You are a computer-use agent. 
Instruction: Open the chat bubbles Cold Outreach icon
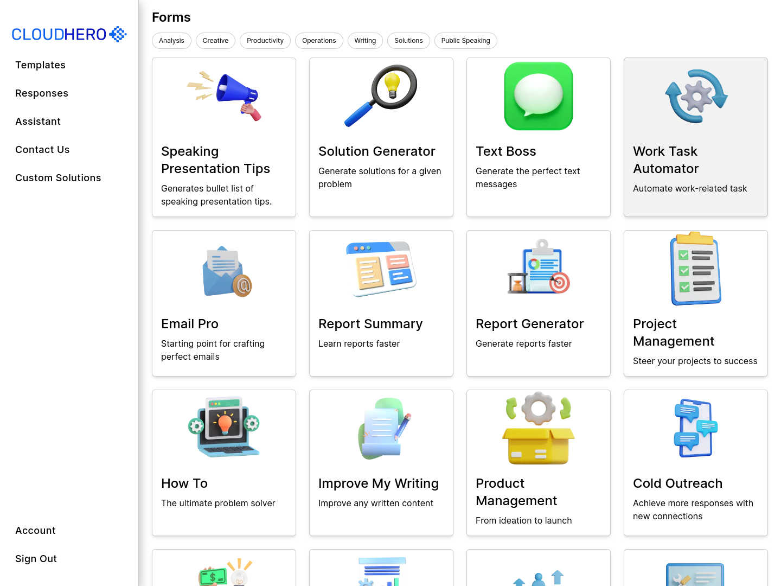pyautogui.click(x=696, y=428)
